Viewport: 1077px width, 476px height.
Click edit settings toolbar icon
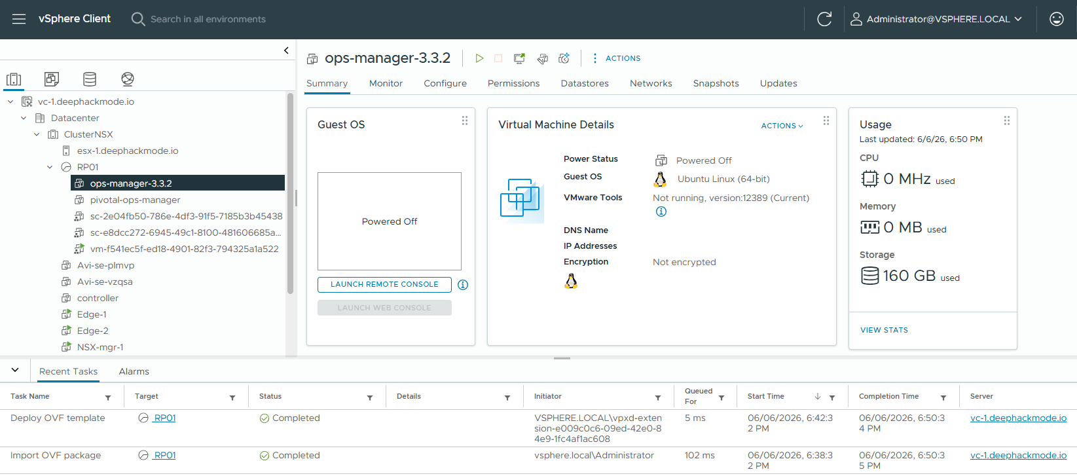(x=543, y=59)
